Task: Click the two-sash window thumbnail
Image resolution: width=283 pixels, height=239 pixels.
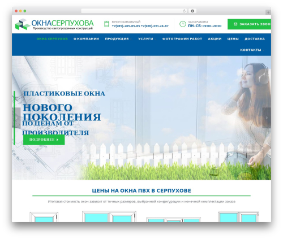Action: 109,216
